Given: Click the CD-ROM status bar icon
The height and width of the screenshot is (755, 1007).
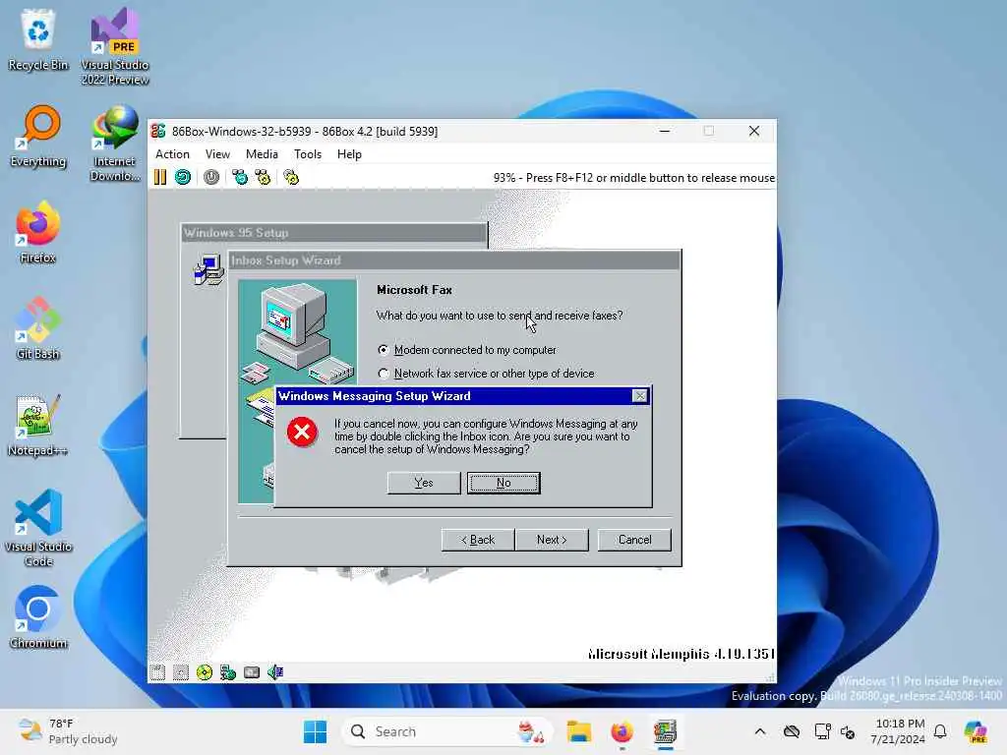Looking at the screenshot, I should (205, 672).
